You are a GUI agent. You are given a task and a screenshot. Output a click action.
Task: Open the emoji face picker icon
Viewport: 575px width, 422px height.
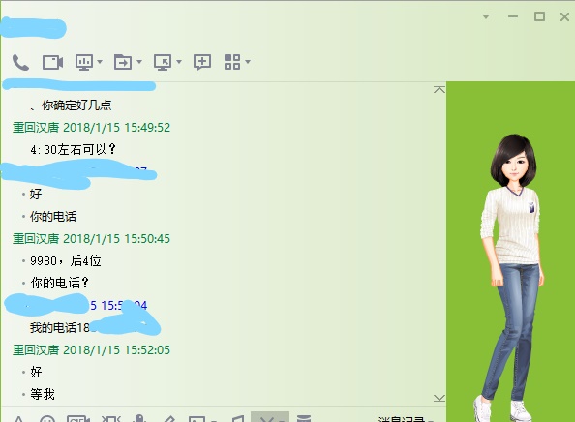(x=47, y=419)
